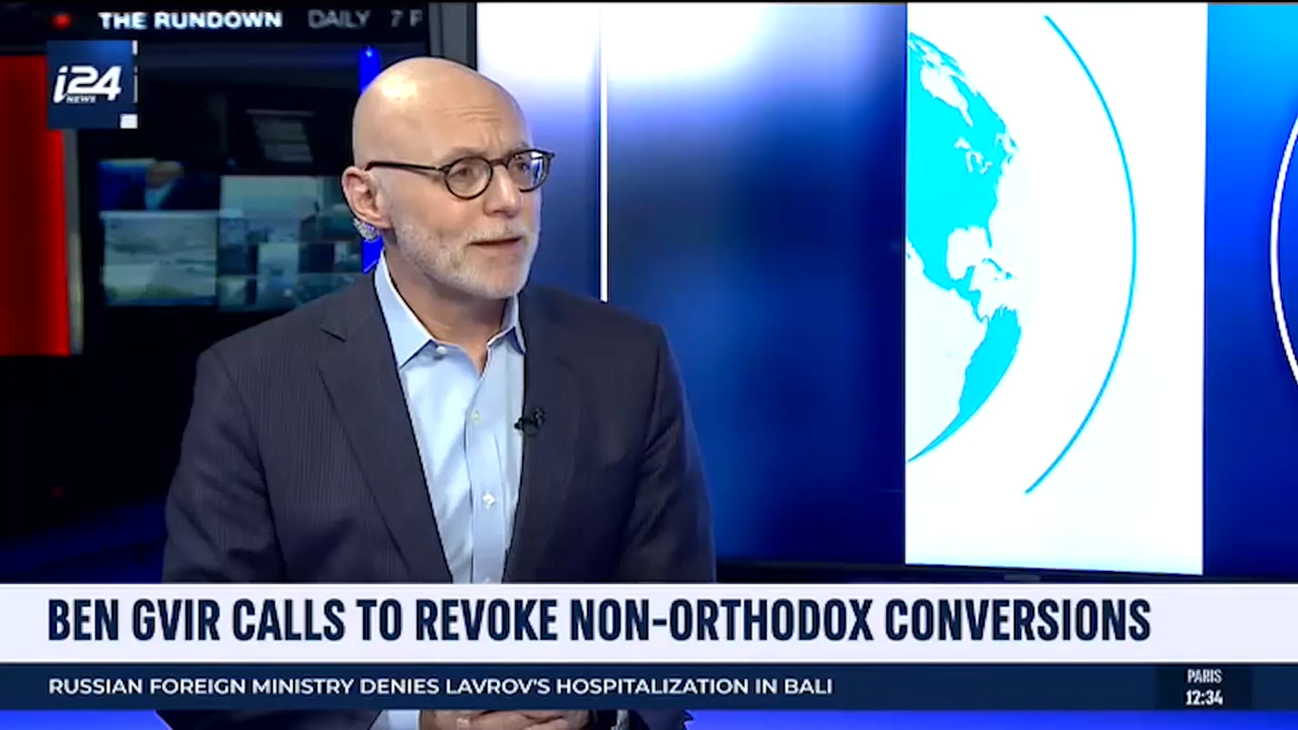
Task: Select THE RUNDOWN show title
Action: pos(190,21)
